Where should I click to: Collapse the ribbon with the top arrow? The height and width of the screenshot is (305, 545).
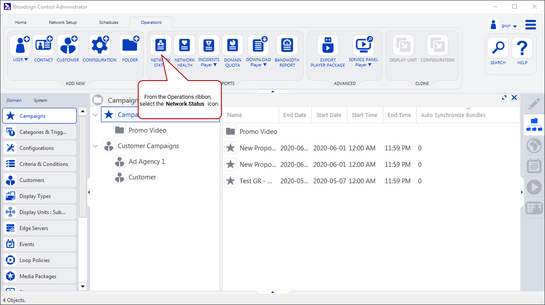point(272,91)
